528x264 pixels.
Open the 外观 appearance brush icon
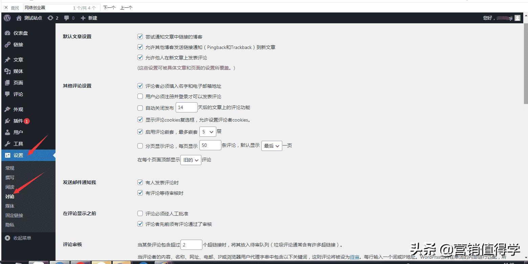pos(8,109)
